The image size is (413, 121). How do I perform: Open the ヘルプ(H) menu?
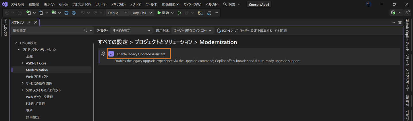tap(212, 4)
